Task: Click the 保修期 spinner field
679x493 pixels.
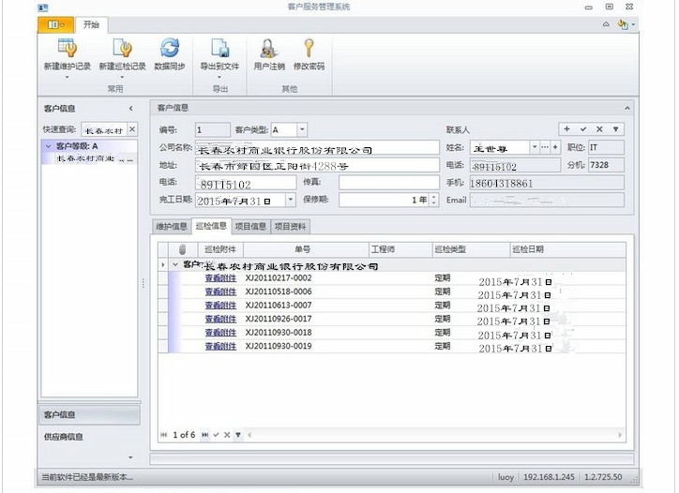Action: (383, 200)
